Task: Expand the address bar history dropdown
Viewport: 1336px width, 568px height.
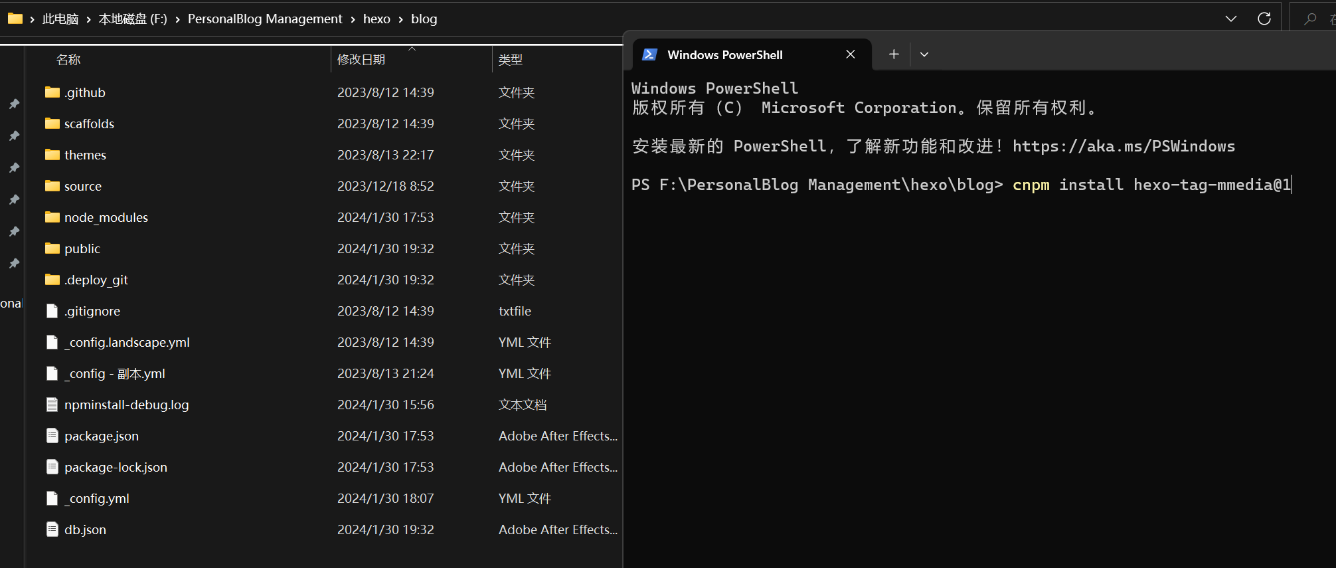Action: pos(1231,19)
